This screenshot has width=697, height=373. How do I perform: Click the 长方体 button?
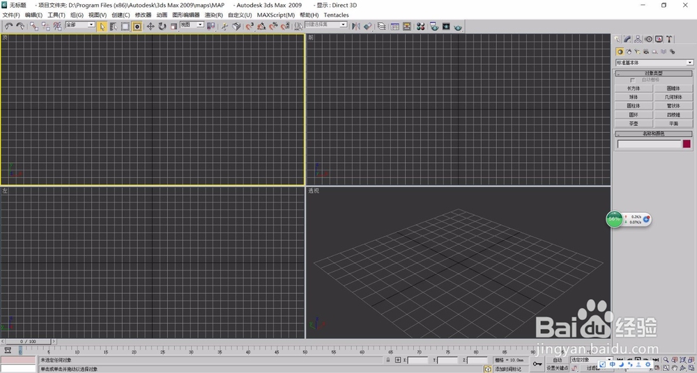634,88
